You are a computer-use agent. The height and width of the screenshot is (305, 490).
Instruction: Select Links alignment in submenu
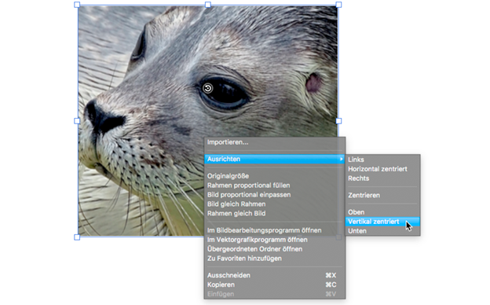[x=383, y=160]
